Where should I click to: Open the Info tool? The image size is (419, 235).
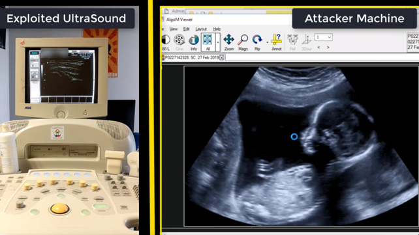coord(193,42)
